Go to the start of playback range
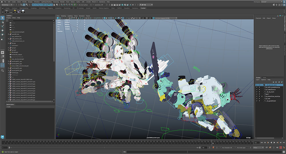This screenshot has height=154, width=286. coord(262,143)
